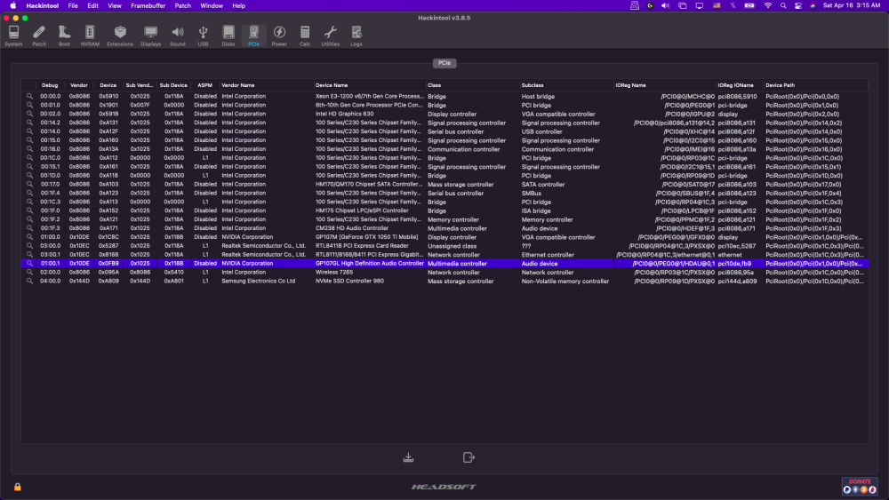Open the File menu

73,5
